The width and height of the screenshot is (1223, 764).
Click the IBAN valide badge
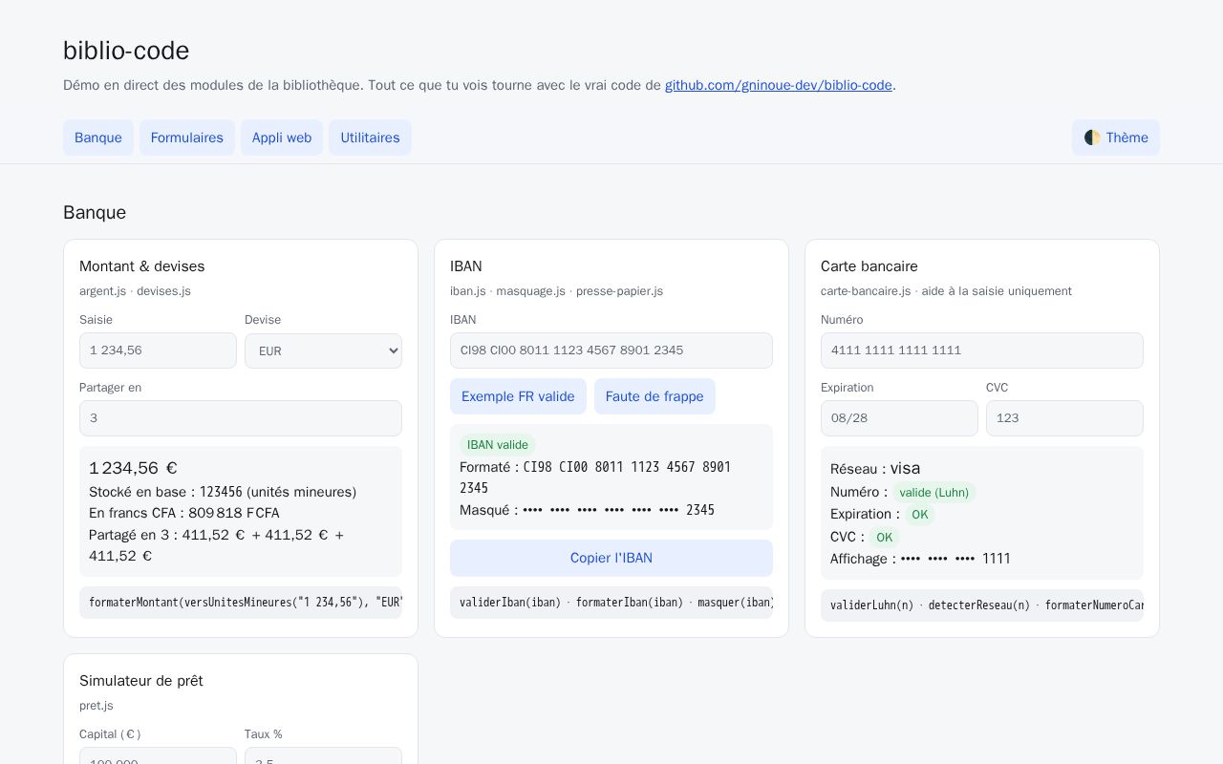coord(498,445)
